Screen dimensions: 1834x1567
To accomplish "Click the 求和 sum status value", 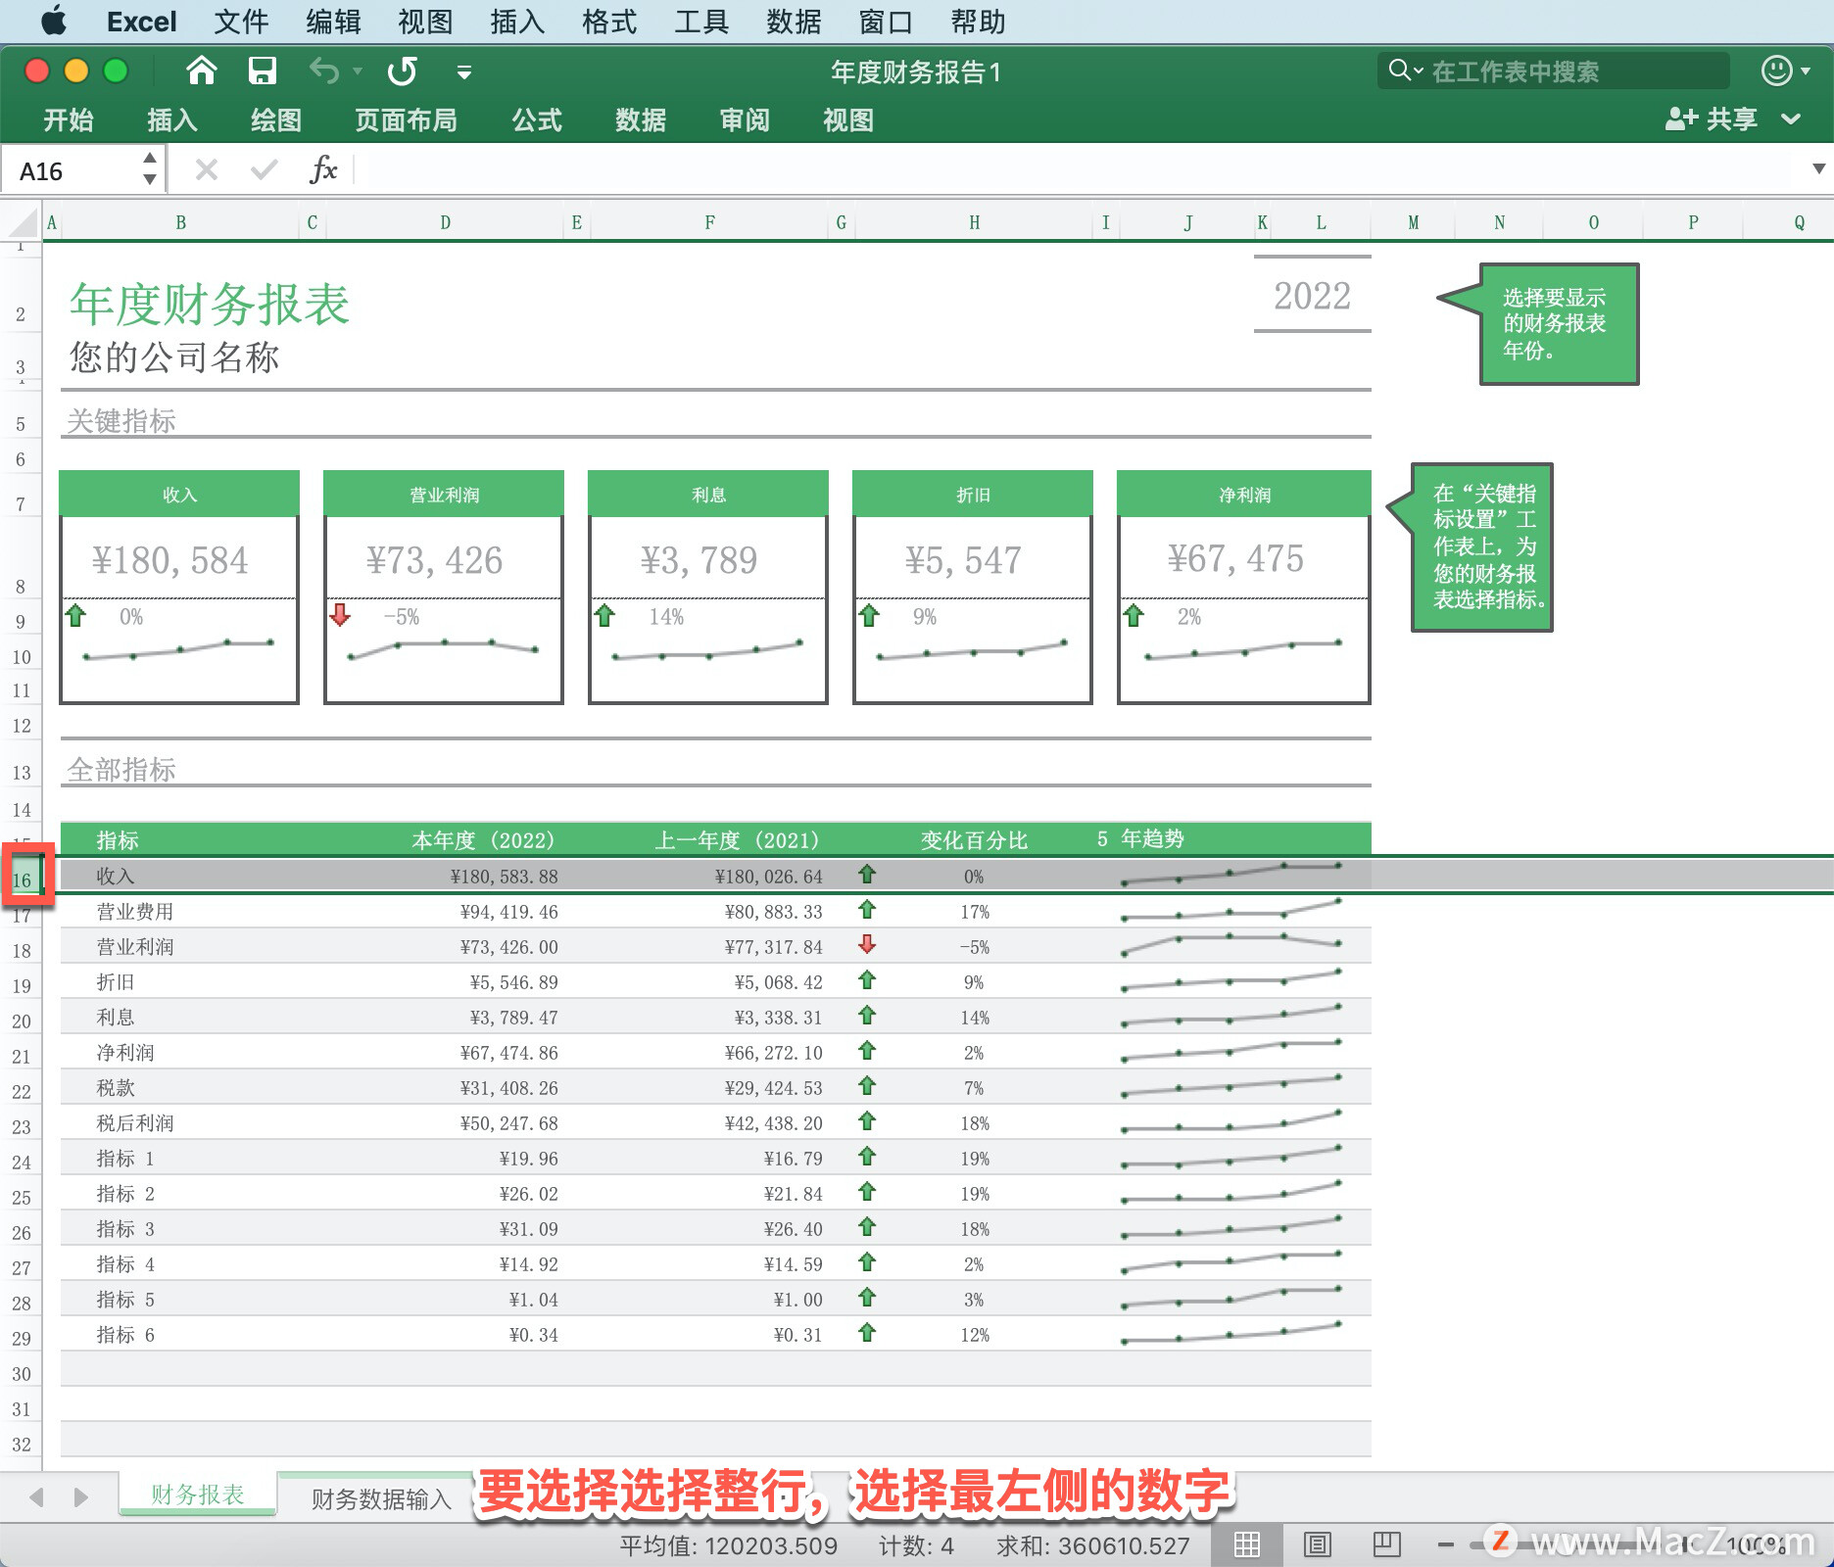I will (1093, 1545).
